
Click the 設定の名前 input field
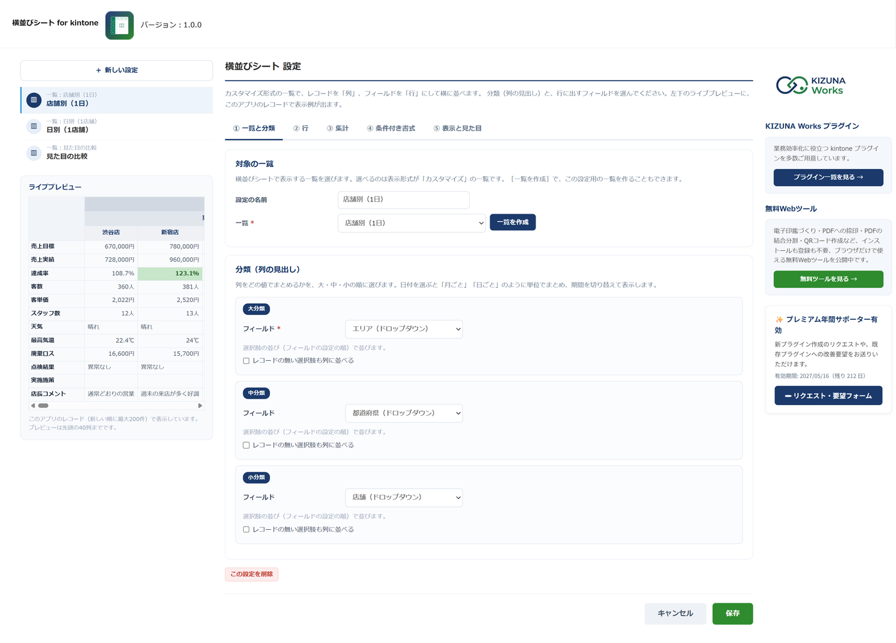pos(404,200)
